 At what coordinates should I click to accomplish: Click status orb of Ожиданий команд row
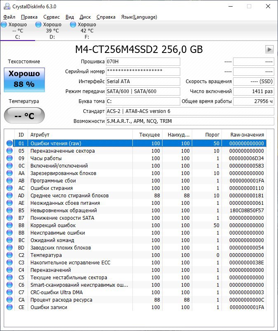click(x=9, y=240)
